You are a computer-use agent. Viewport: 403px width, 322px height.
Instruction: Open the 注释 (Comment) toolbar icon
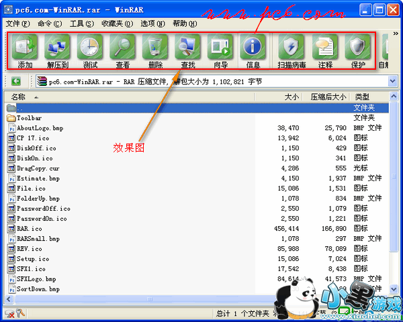point(325,51)
